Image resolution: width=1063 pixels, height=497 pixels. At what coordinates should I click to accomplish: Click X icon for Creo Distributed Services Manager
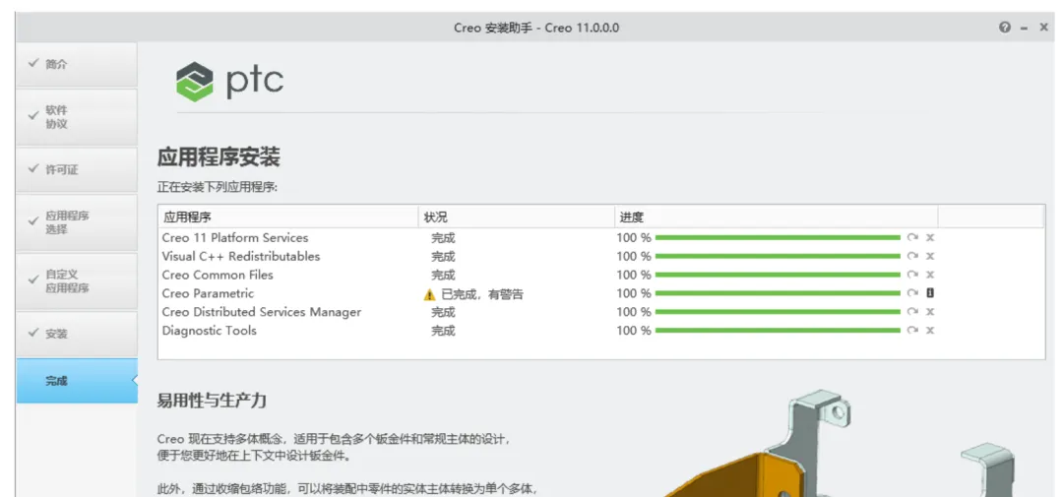(930, 312)
